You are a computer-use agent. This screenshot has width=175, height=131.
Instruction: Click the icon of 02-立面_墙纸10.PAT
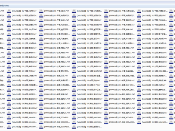(74, 53)
